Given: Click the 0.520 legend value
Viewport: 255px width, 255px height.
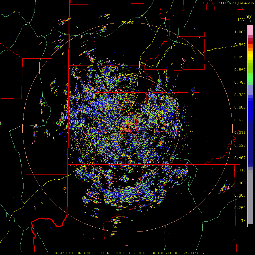Looking at the screenshot, I should (240, 145).
